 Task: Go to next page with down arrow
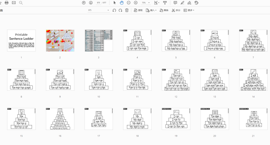tap(91, 3)
